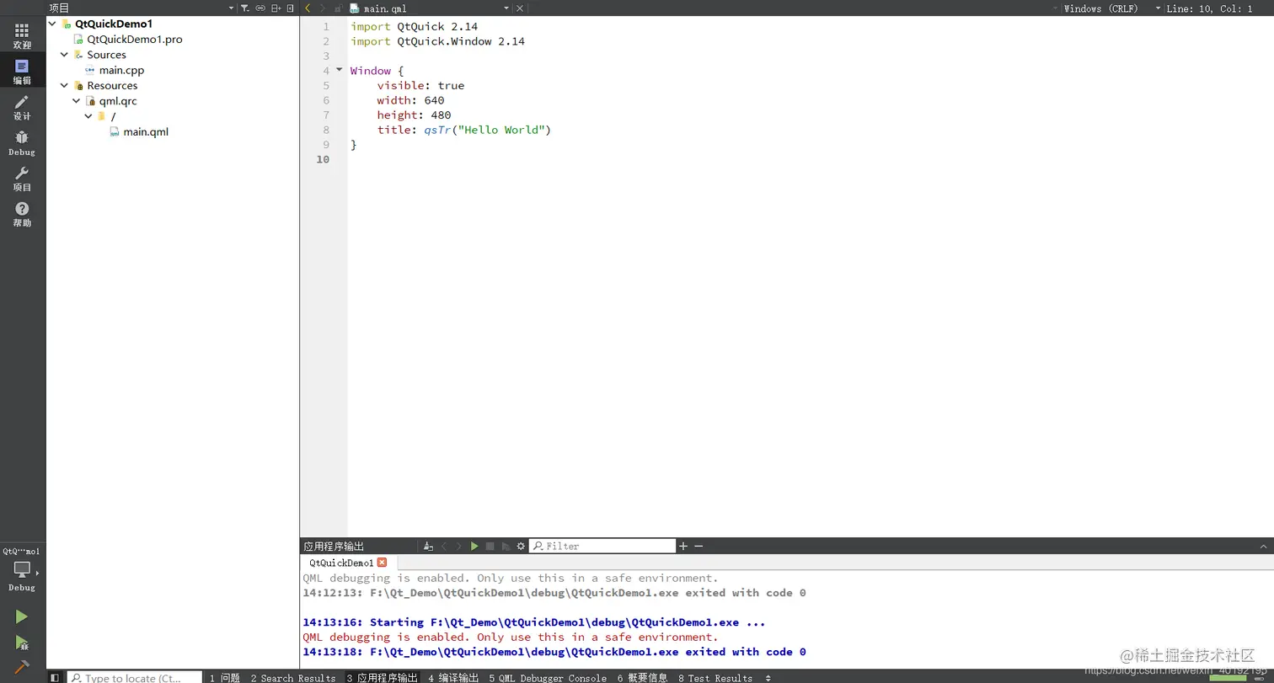Switch to the 编辑 (Edit) mode
Screen dimensions: 1274x683
22,71
